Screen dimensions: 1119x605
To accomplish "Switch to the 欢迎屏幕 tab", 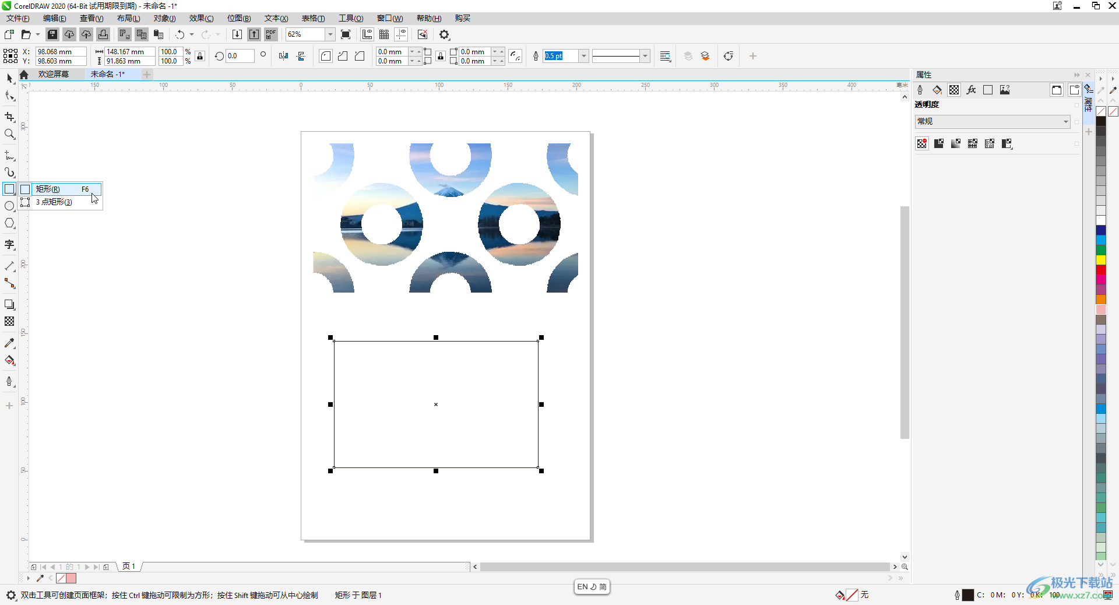I will coord(54,74).
